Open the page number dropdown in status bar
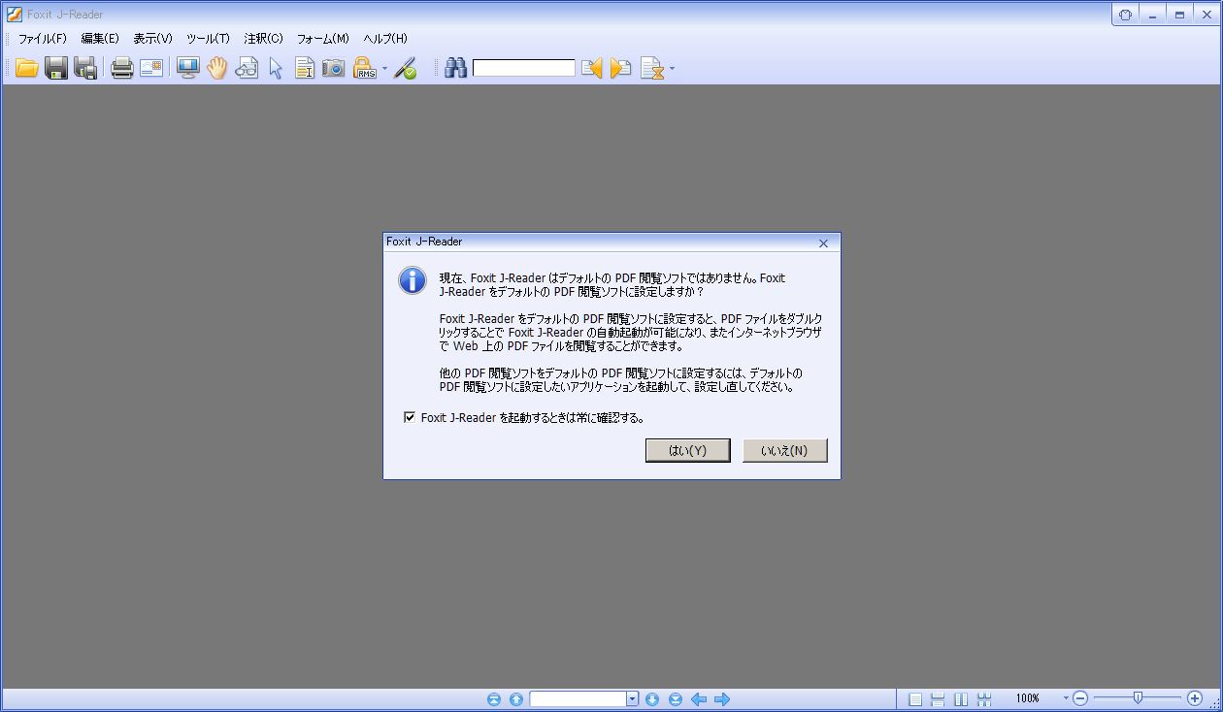The image size is (1223, 712). pos(632,698)
